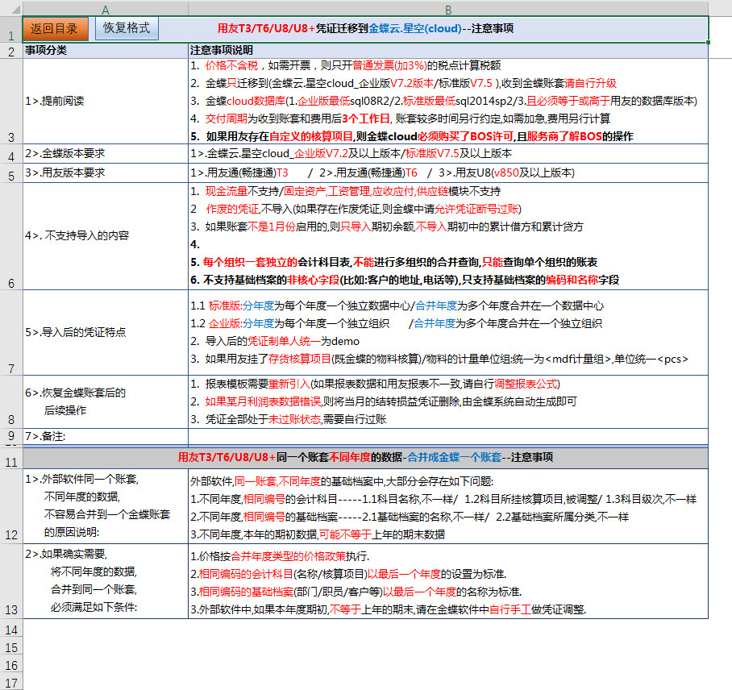Click the select-all corner of the sheet
Viewport: 732px width, 690px height.
pos(11,8)
